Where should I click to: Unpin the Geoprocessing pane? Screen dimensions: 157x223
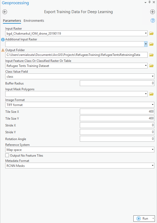[x=149, y=3]
